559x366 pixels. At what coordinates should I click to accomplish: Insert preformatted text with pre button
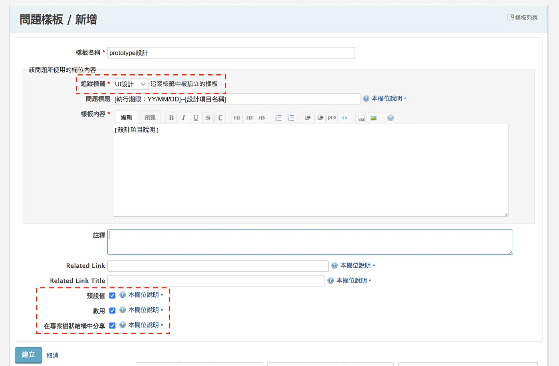pos(332,118)
